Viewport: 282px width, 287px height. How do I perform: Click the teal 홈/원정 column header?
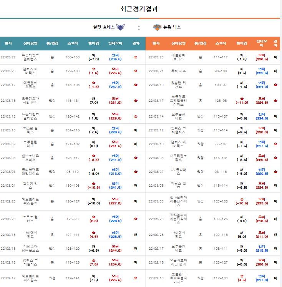point(52,43)
